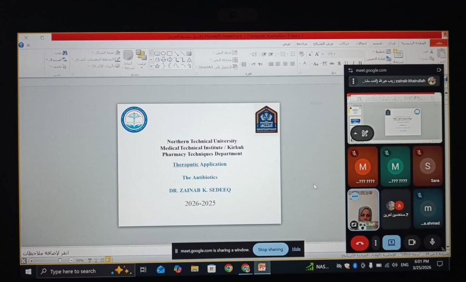
Task: Click the notes pane placeholder text
Action: pyautogui.click(x=46, y=253)
